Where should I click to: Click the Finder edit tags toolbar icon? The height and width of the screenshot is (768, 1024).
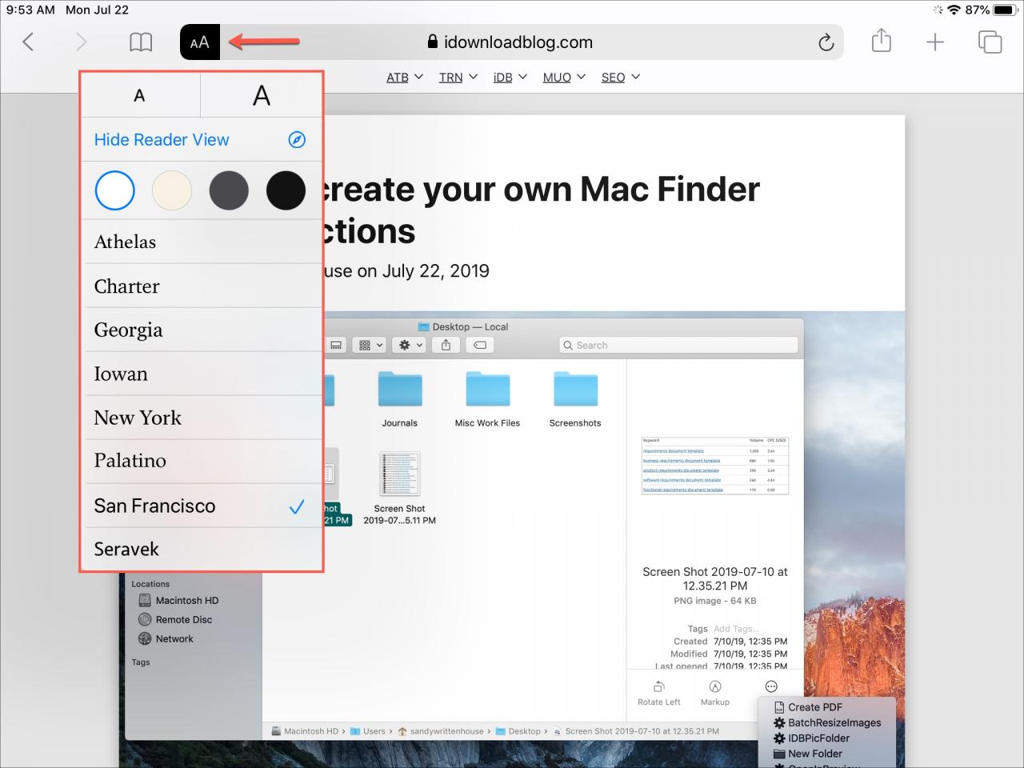(480, 345)
